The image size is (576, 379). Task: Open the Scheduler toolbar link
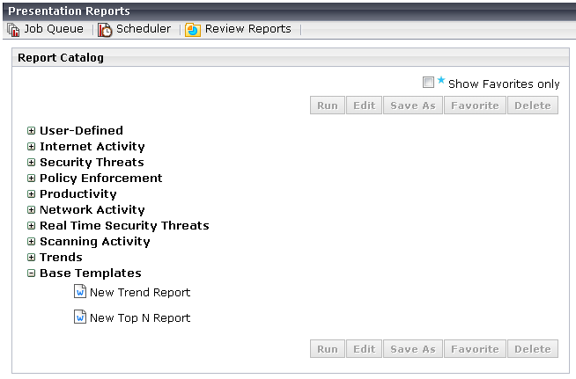coord(144,29)
